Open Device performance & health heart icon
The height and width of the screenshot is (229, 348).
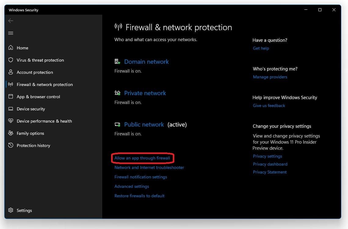[11, 121]
